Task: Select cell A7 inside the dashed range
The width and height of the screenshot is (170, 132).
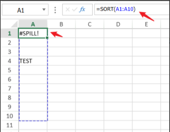Action: click(33, 89)
